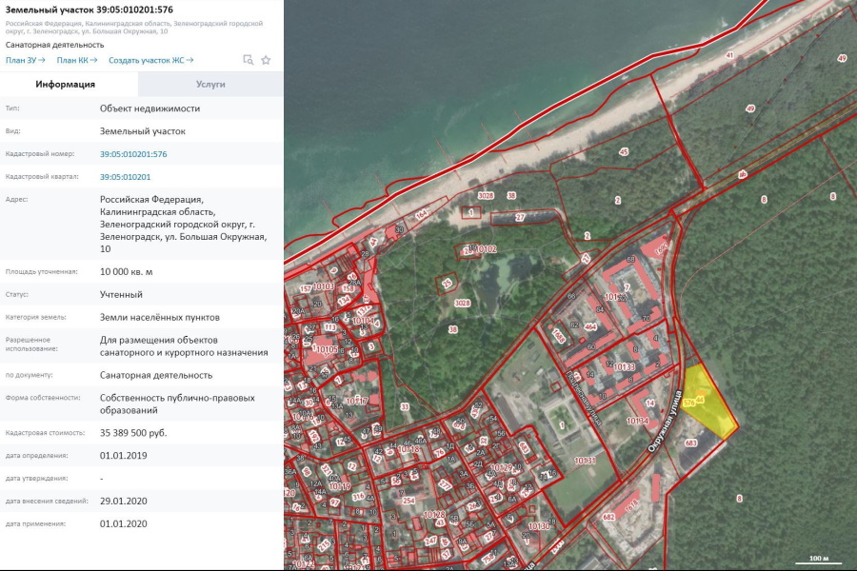Viewport: 857px width, 571px height.
Task: Open the План ЗУ link
Action: point(25,60)
